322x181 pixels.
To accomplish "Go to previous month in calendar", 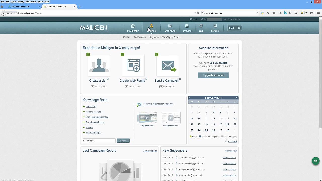I will coord(190,98).
